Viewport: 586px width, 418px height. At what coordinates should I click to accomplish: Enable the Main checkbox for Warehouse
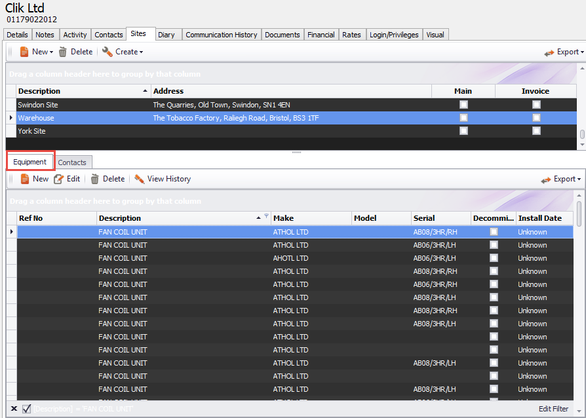click(x=463, y=117)
